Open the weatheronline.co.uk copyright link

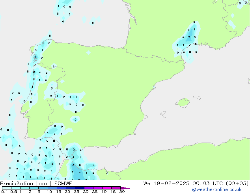pyautogui.click(x=217, y=189)
